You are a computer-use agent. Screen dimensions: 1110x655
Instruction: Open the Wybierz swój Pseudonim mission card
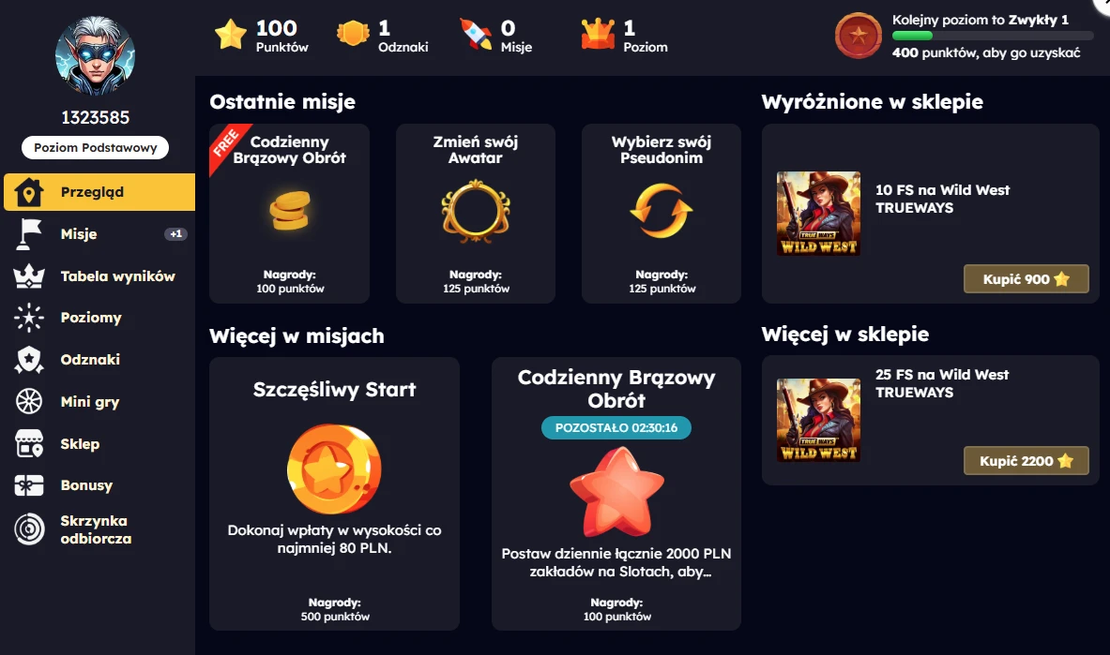click(x=661, y=214)
